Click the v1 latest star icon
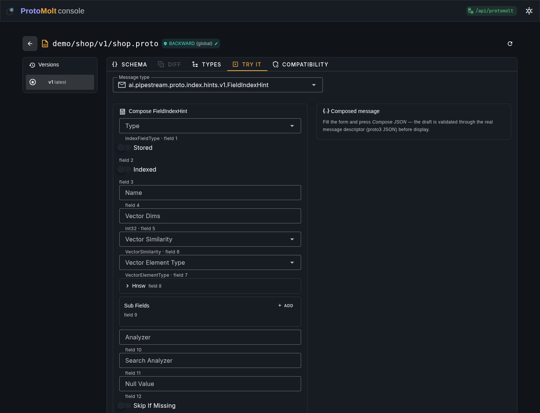This screenshot has width=540, height=413. 33,82
